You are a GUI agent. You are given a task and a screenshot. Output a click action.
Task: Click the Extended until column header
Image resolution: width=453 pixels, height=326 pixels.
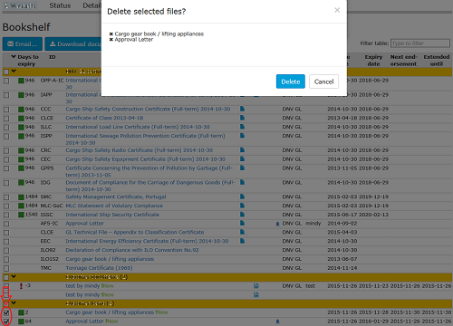(x=437, y=61)
